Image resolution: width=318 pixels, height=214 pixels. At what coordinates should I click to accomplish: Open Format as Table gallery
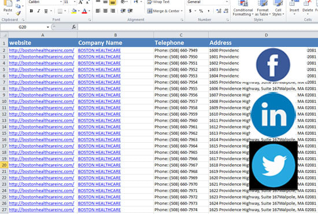click(x=263, y=8)
